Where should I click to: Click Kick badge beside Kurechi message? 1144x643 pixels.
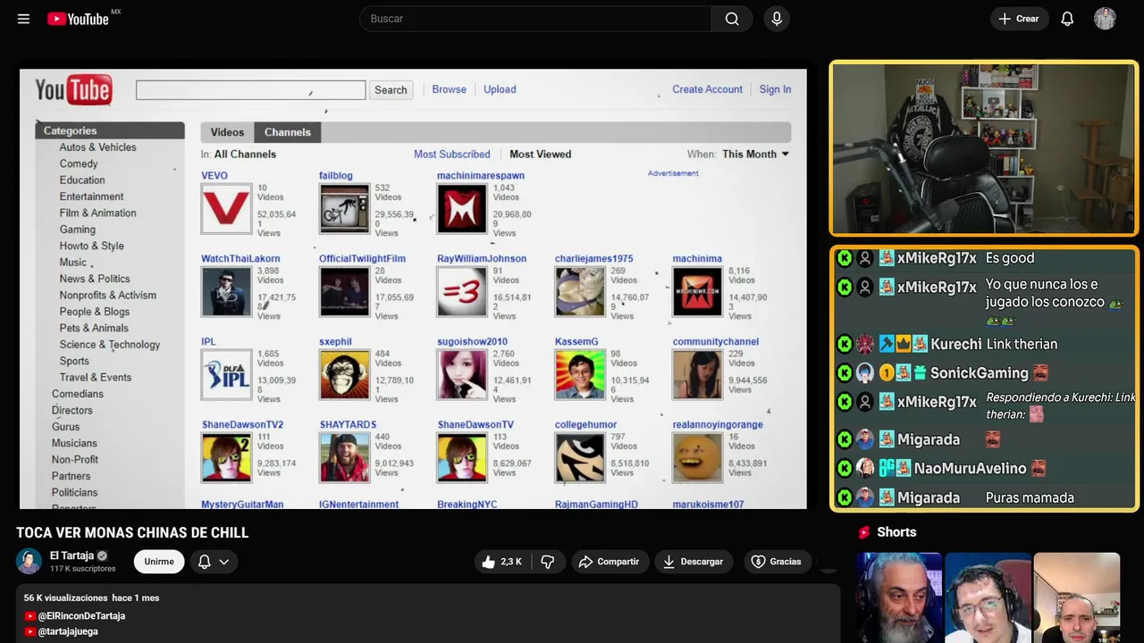[844, 344]
